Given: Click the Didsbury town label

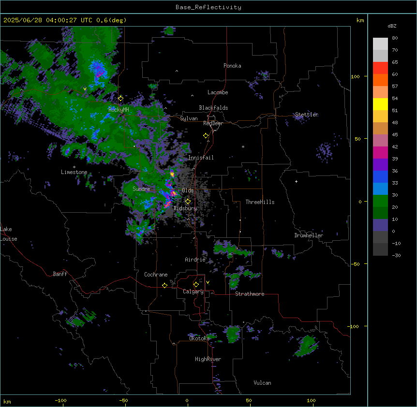Looking at the screenshot, I should pos(185,208).
